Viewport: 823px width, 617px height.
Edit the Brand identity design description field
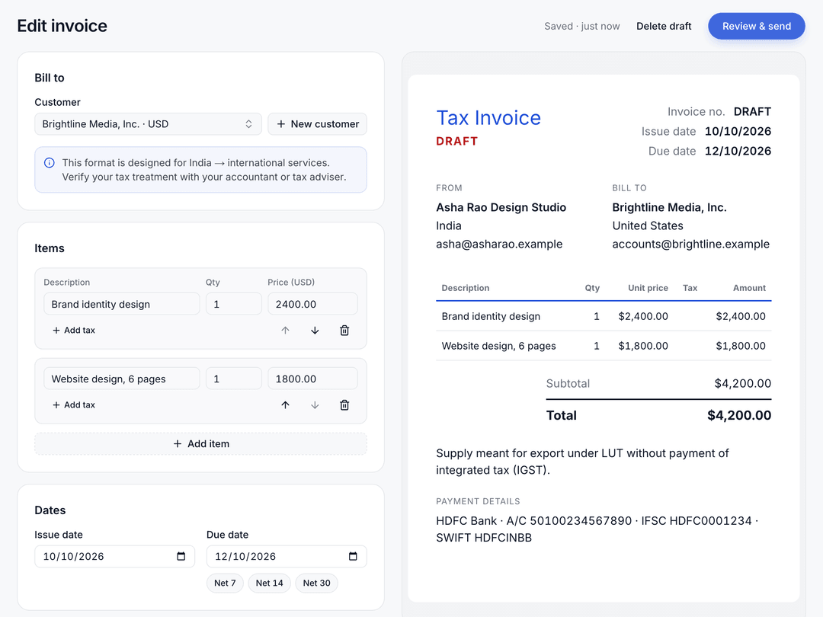pos(122,304)
